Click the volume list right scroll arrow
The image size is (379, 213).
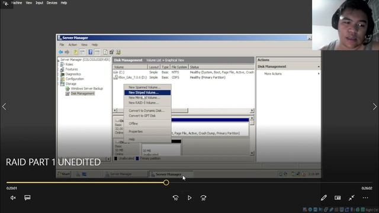(x=252, y=111)
